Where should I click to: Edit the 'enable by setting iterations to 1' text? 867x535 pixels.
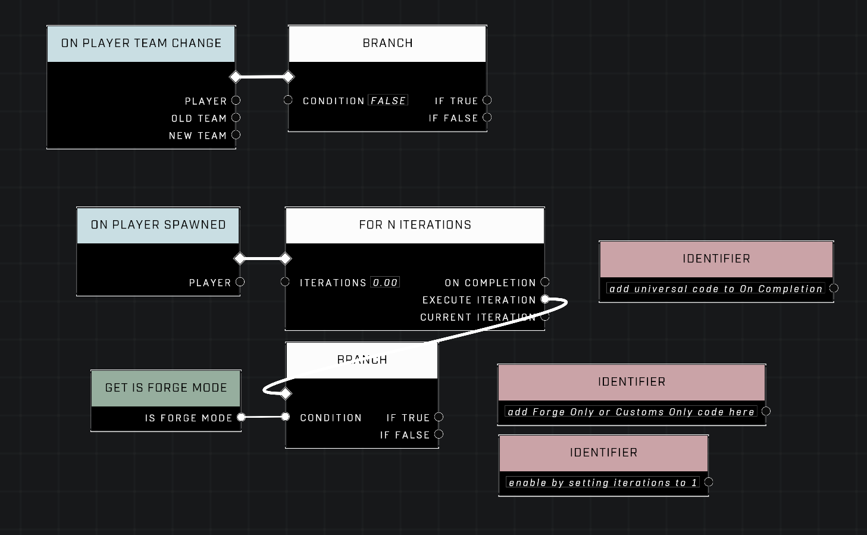tap(602, 483)
